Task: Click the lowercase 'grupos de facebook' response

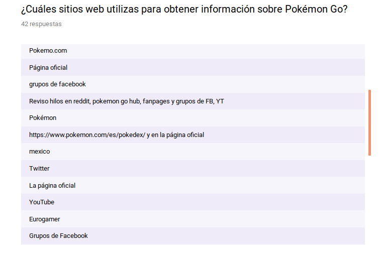Action: [193, 84]
